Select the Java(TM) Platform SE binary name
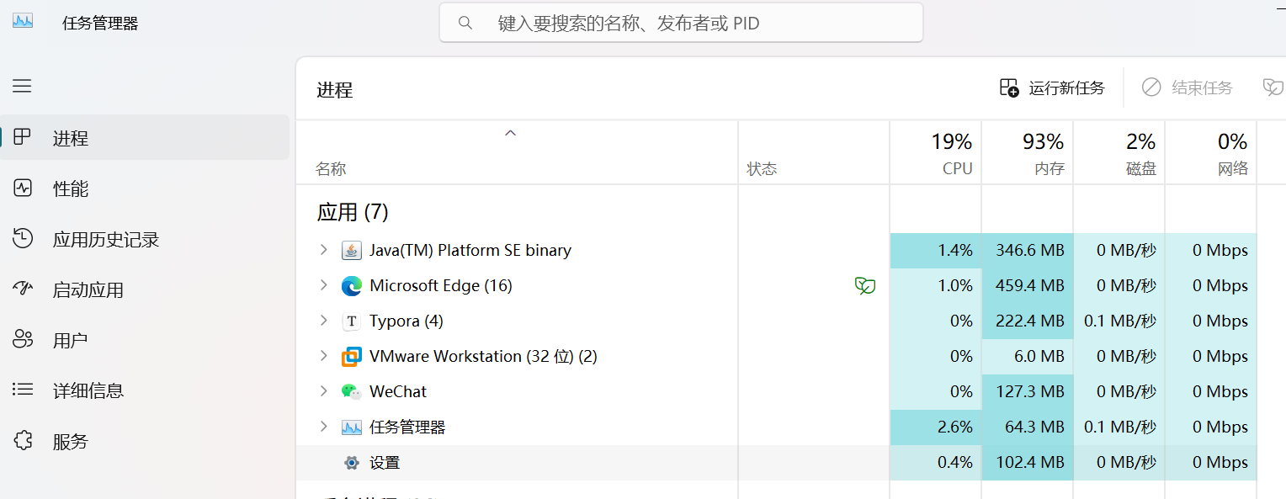Viewport: 1286px width, 499px height. click(x=470, y=250)
